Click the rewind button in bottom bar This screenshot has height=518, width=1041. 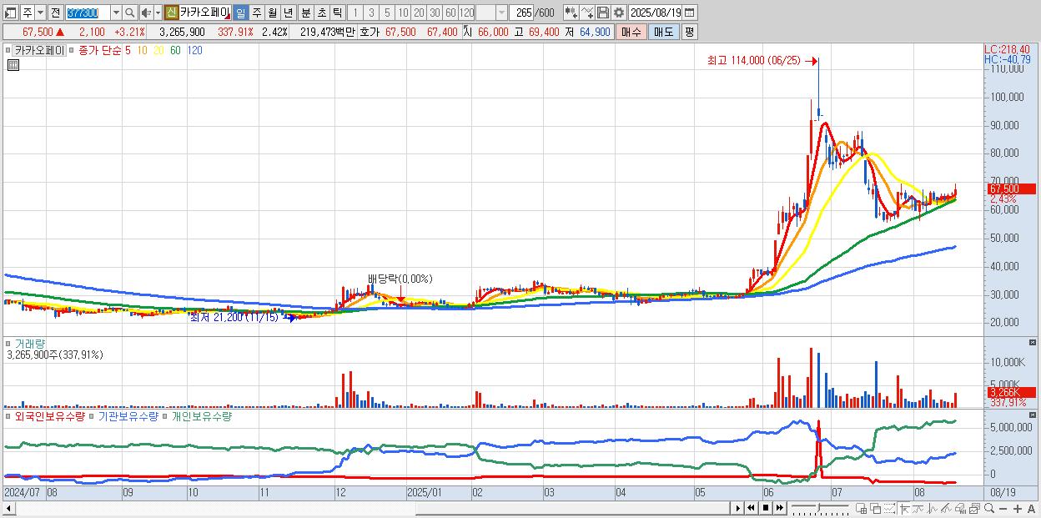point(751,508)
